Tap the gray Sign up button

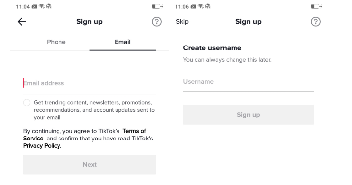pyautogui.click(x=248, y=115)
